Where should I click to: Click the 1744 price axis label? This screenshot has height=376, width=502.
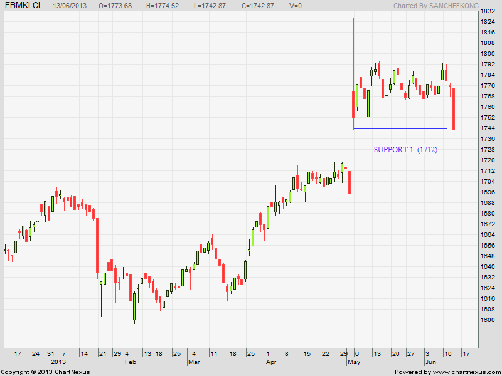(488, 128)
